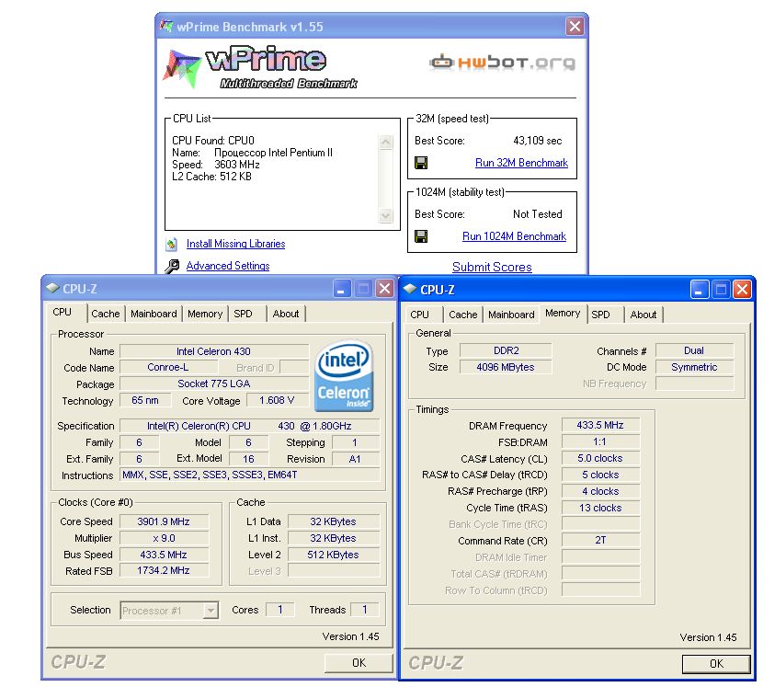The width and height of the screenshot is (763, 687).
Task: Run the 32M Benchmark
Action: (521, 163)
